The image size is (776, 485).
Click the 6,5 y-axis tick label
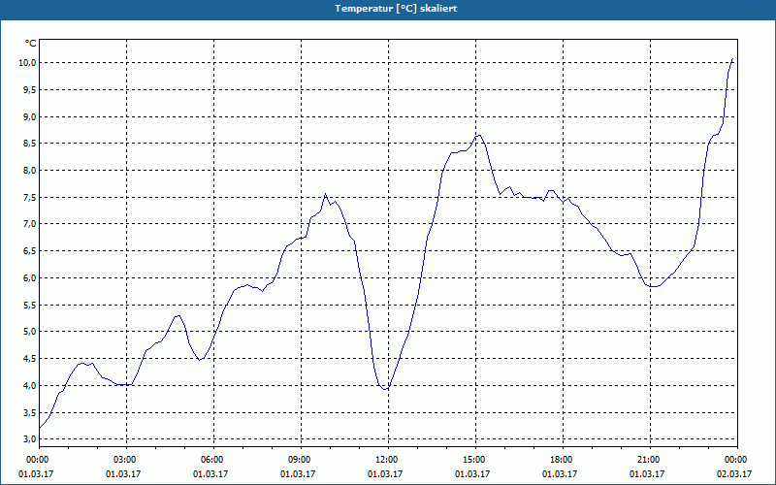coord(29,251)
